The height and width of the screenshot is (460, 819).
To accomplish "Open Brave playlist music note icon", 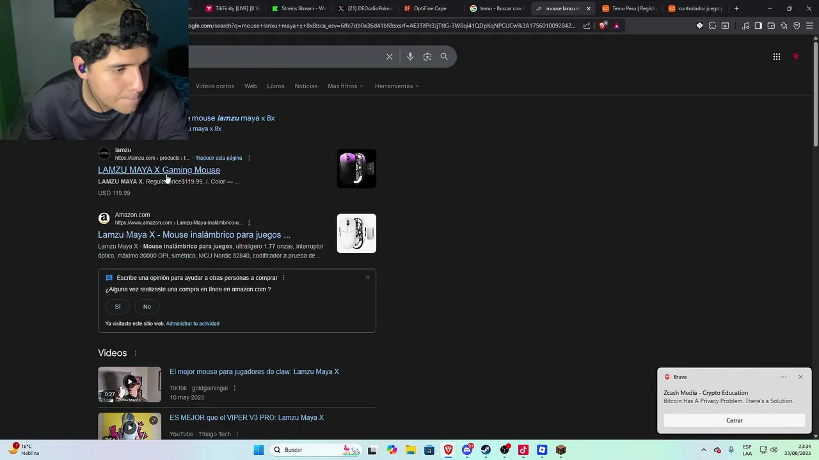I will (745, 26).
